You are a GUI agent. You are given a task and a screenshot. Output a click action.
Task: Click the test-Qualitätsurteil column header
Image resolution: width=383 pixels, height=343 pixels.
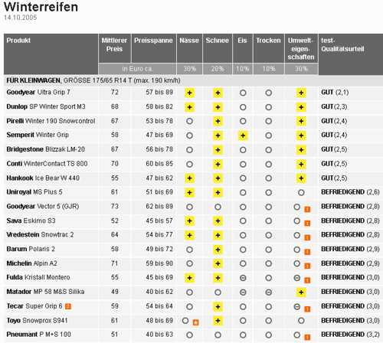351,54
